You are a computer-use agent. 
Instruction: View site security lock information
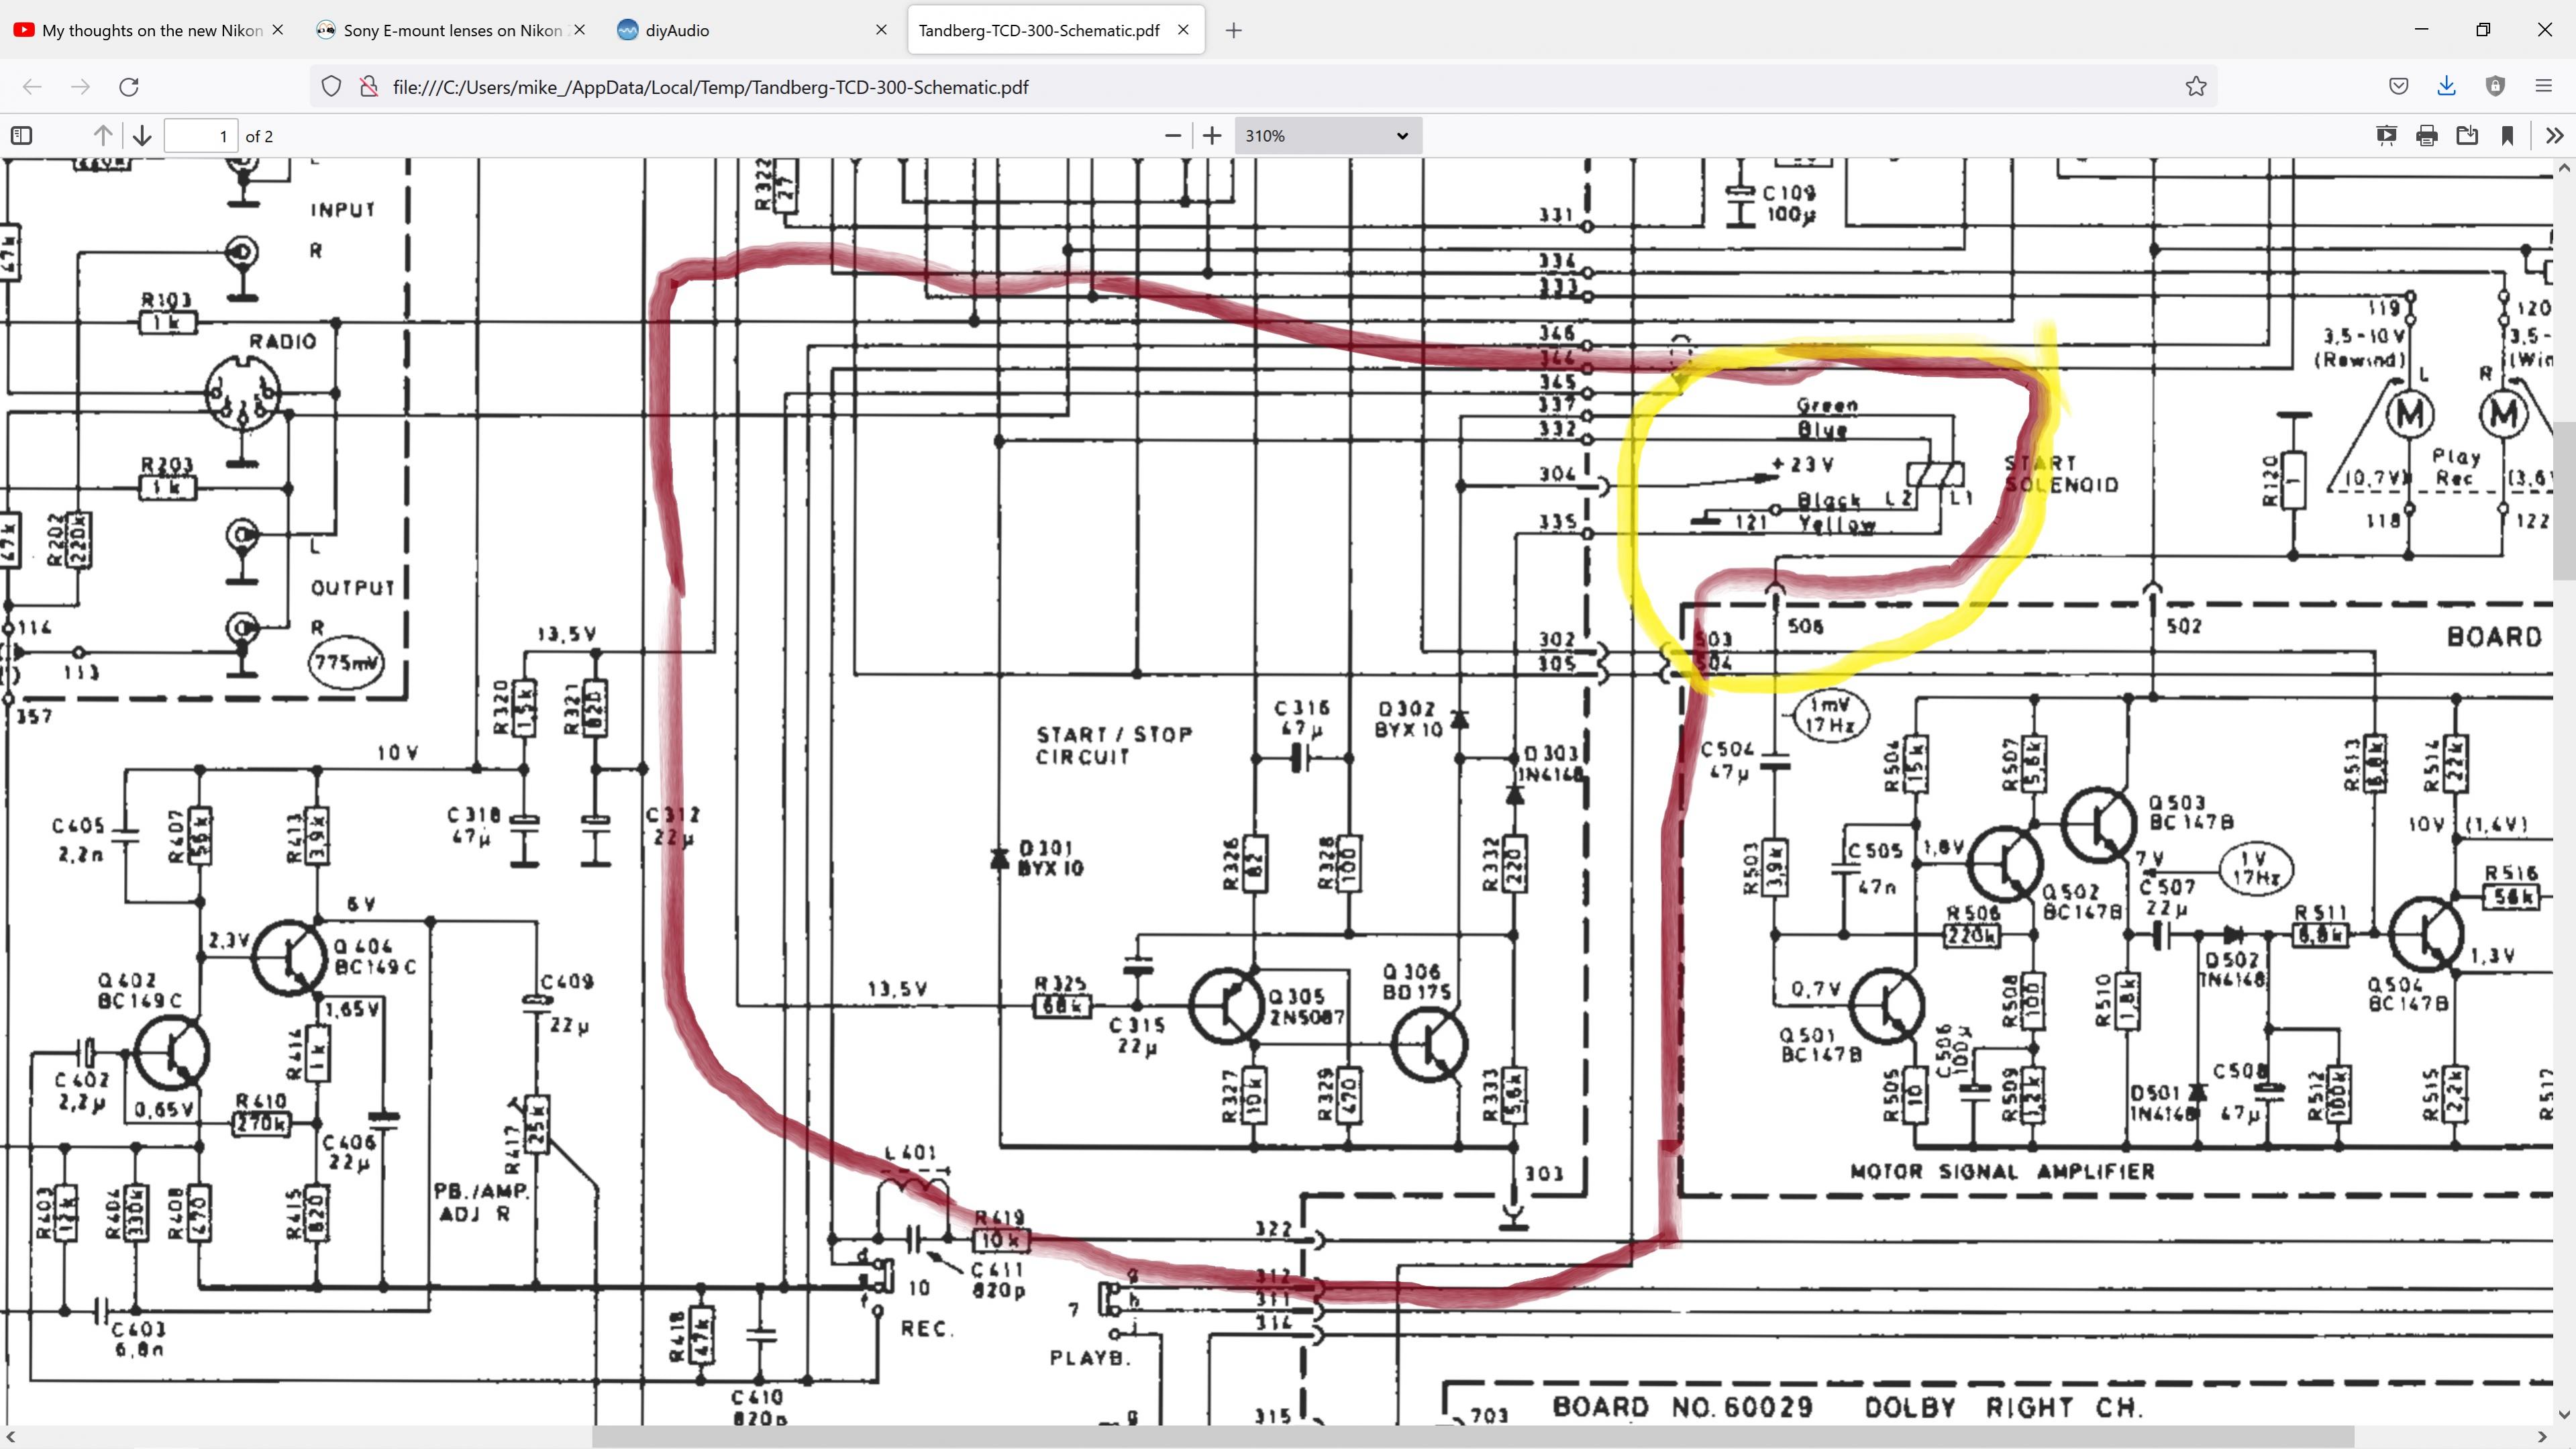pyautogui.click(x=369, y=87)
